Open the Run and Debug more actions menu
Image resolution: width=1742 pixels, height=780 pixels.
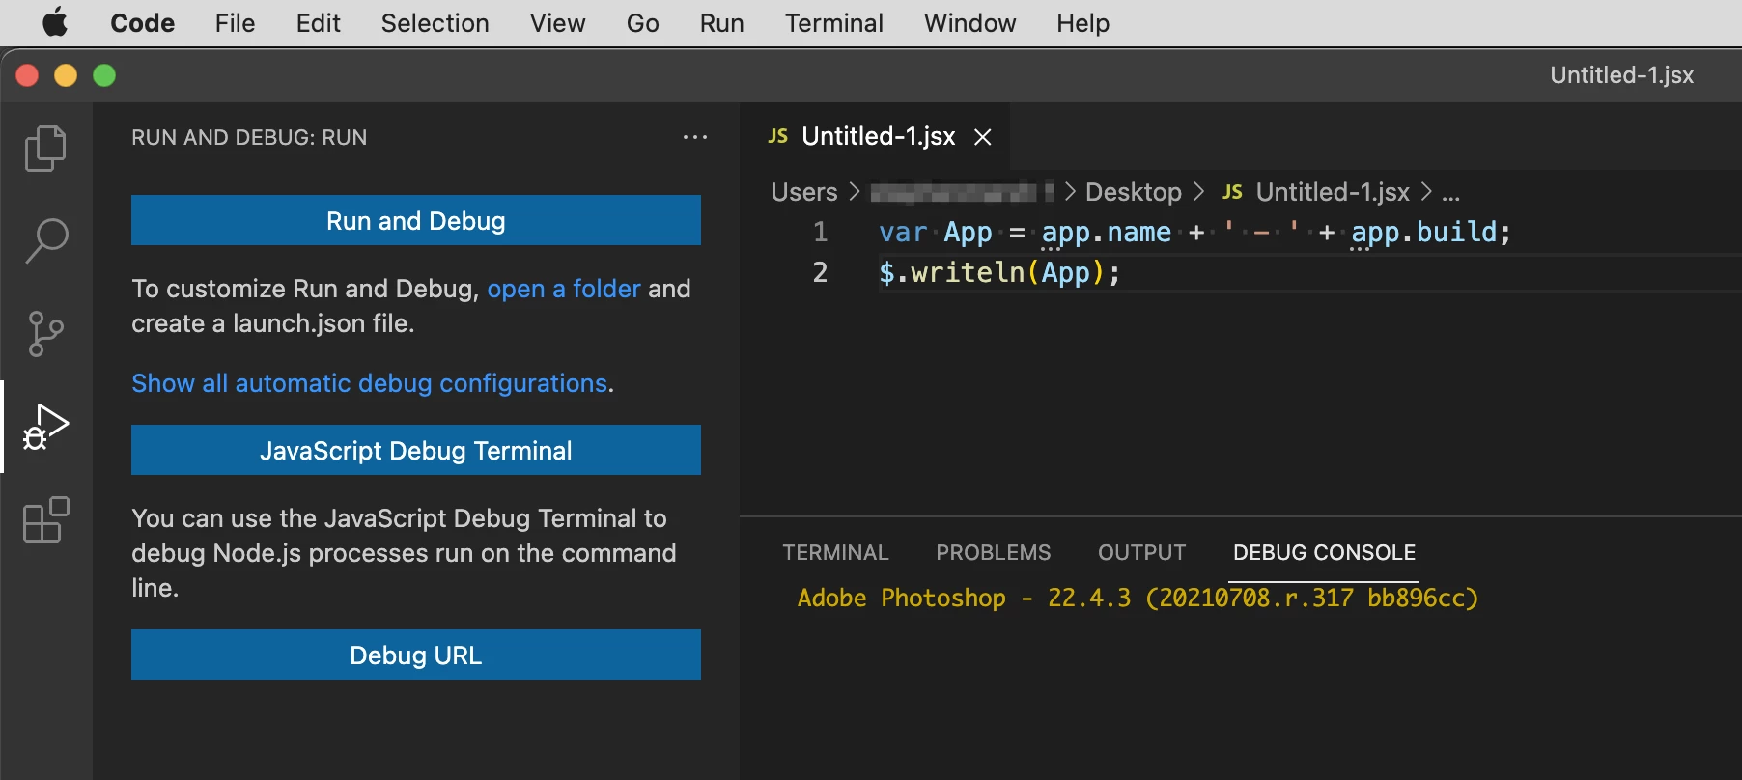pyautogui.click(x=694, y=137)
